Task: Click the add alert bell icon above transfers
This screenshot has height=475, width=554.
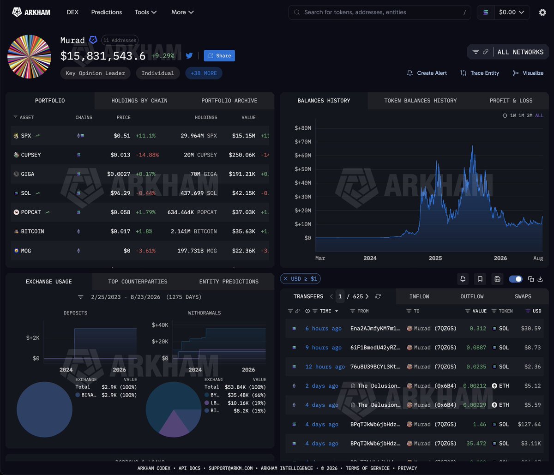Action: 463,279
